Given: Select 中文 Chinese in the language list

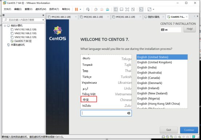Looking at the screenshot, I should click(x=106, y=100).
